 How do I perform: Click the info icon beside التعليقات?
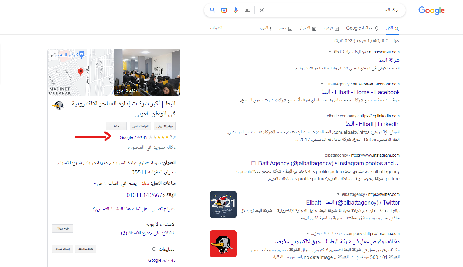click(x=154, y=249)
